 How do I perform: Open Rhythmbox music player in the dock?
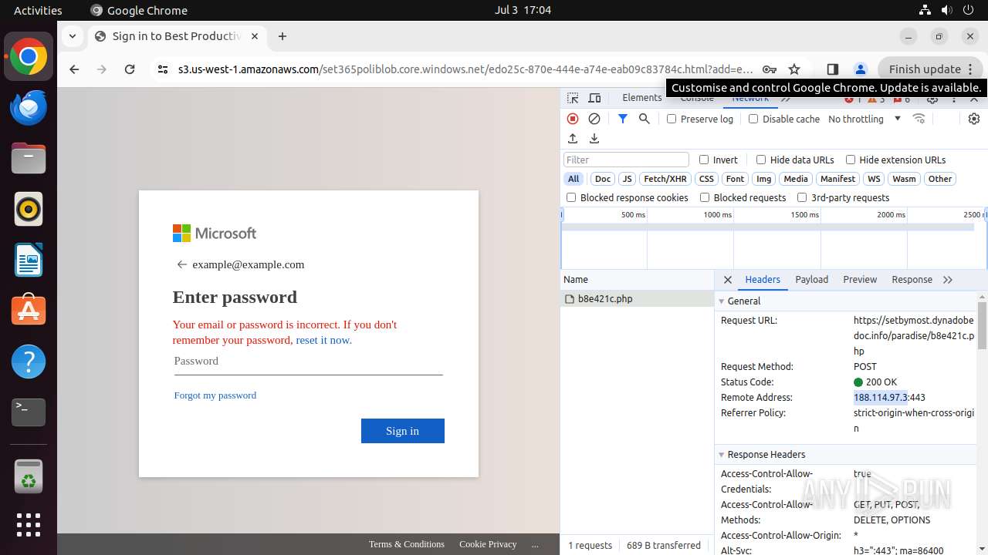click(29, 210)
